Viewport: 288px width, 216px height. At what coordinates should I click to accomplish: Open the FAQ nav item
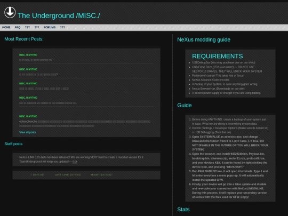tap(18, 27)
